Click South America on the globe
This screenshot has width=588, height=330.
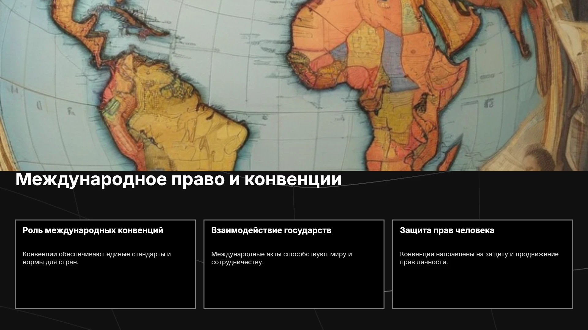pos(171,113)
